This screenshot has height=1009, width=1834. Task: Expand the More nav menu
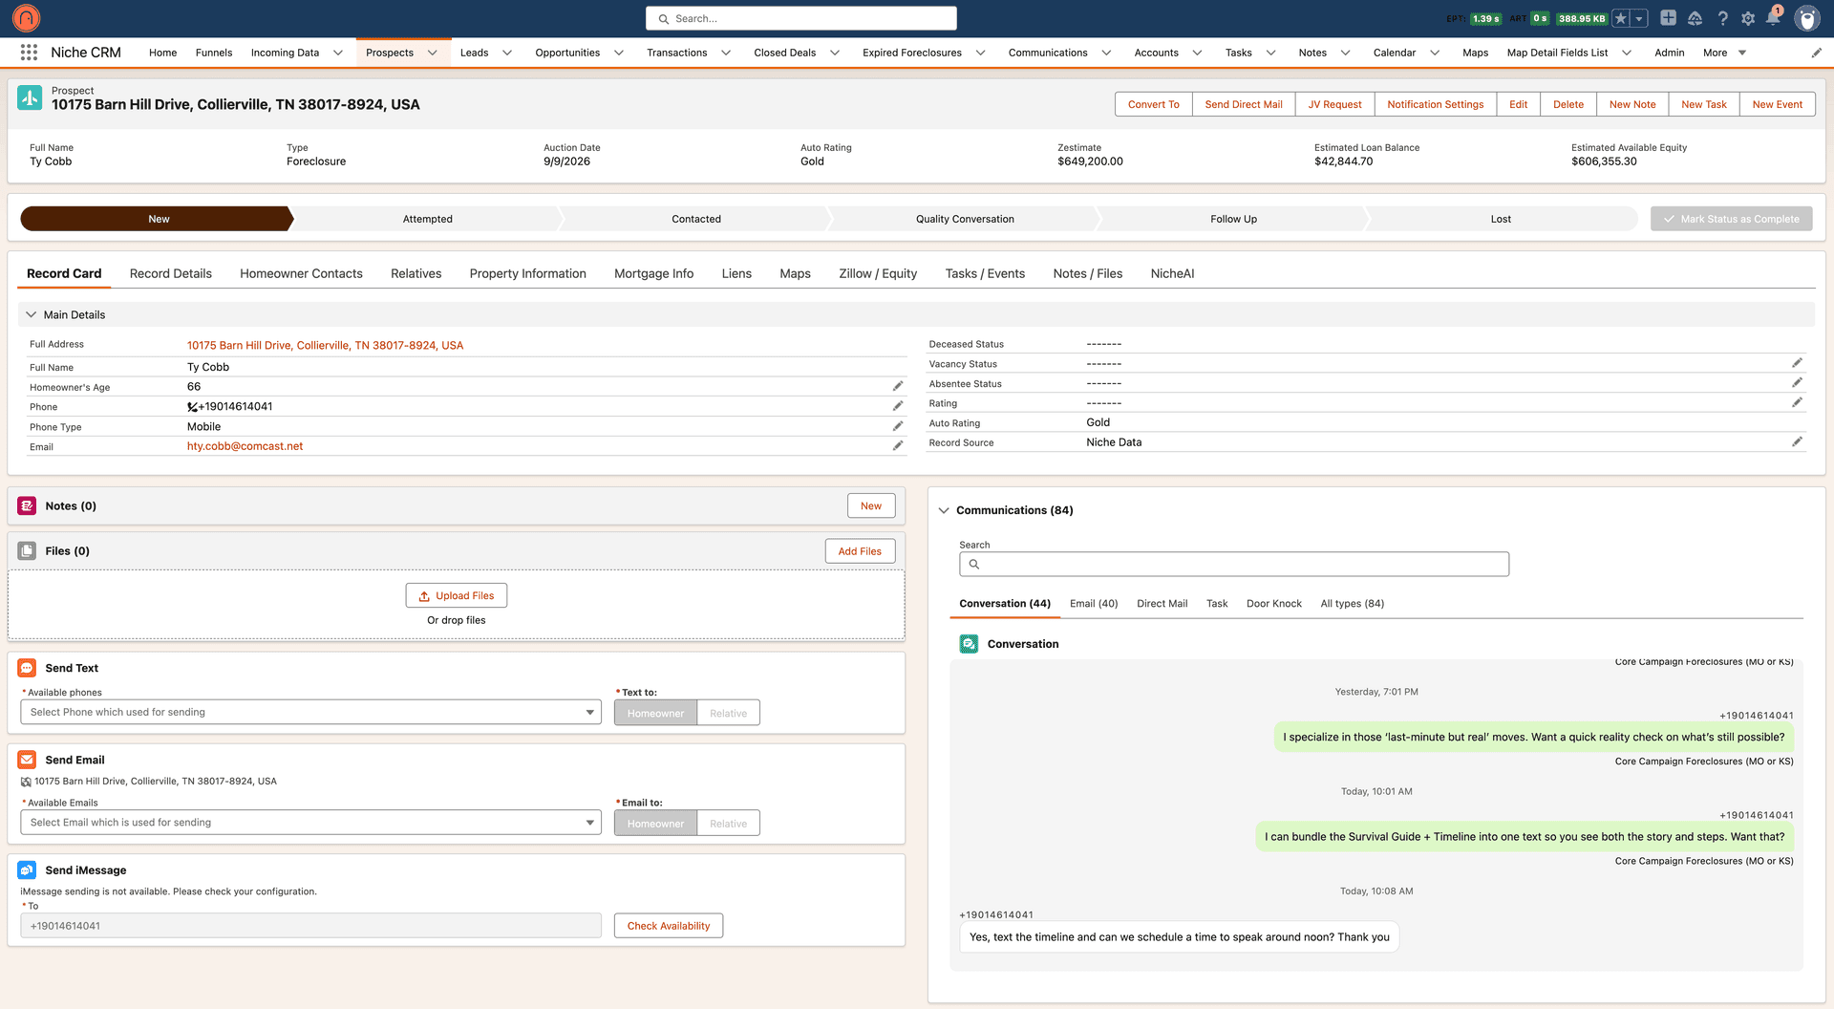tap(1724, 53)
